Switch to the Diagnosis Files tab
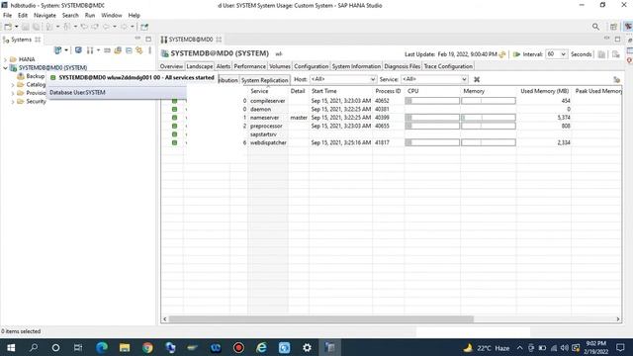The width and height of the screenshot is (633, 356). pyautogui.click(x=403, y=66)
